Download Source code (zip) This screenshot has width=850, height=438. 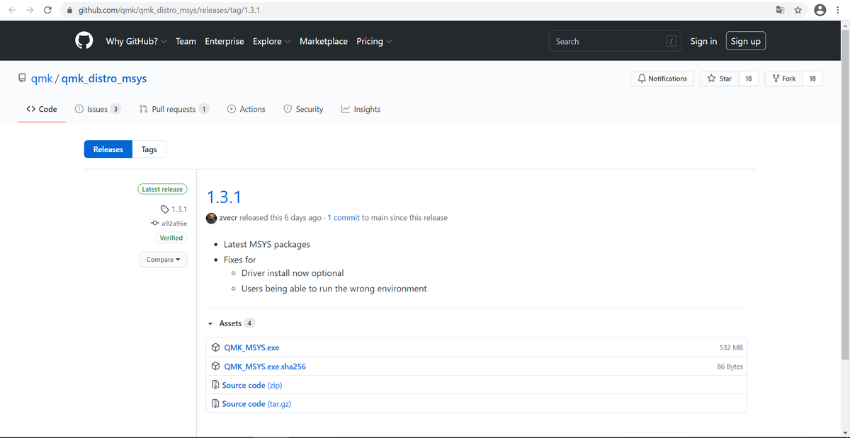[253, 385]
